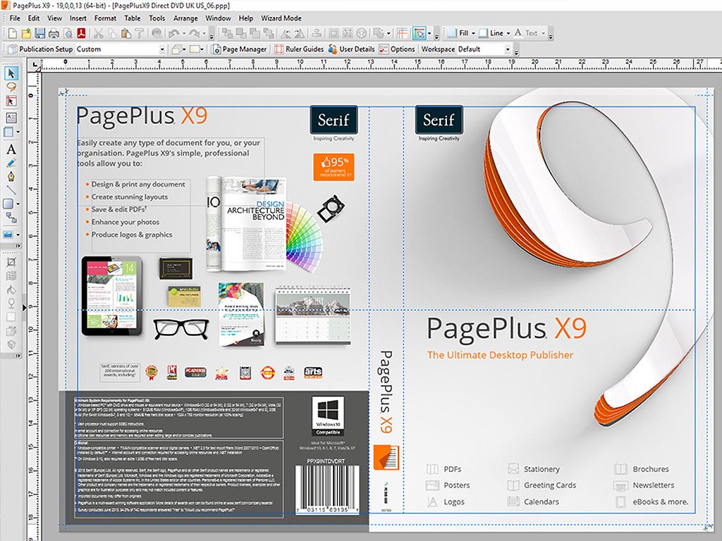Save the publication using floppy disk icon
The width and height of the screenshot is (722, 541).
tap(39, 33)
